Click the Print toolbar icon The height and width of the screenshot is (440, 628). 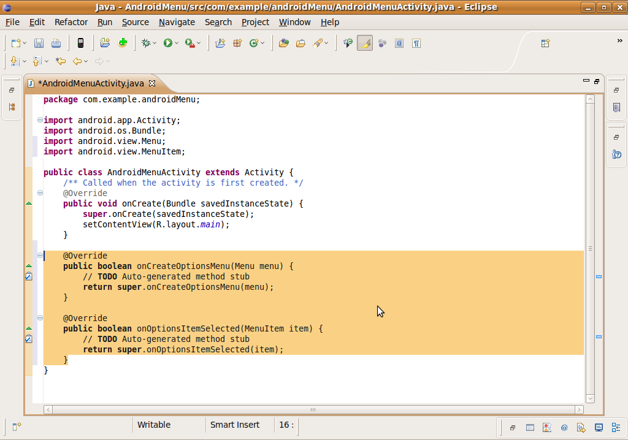[56, 44]
